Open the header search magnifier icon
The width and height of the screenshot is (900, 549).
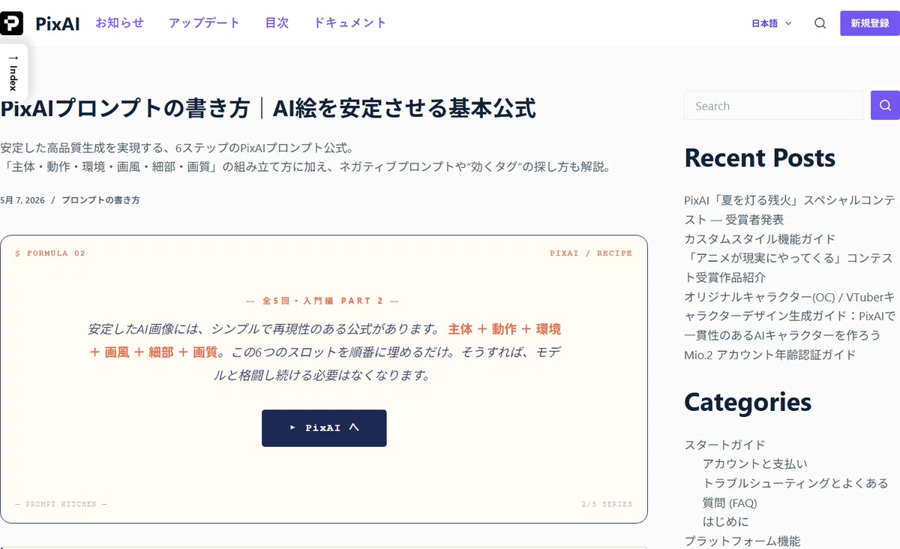click(820, 23)
